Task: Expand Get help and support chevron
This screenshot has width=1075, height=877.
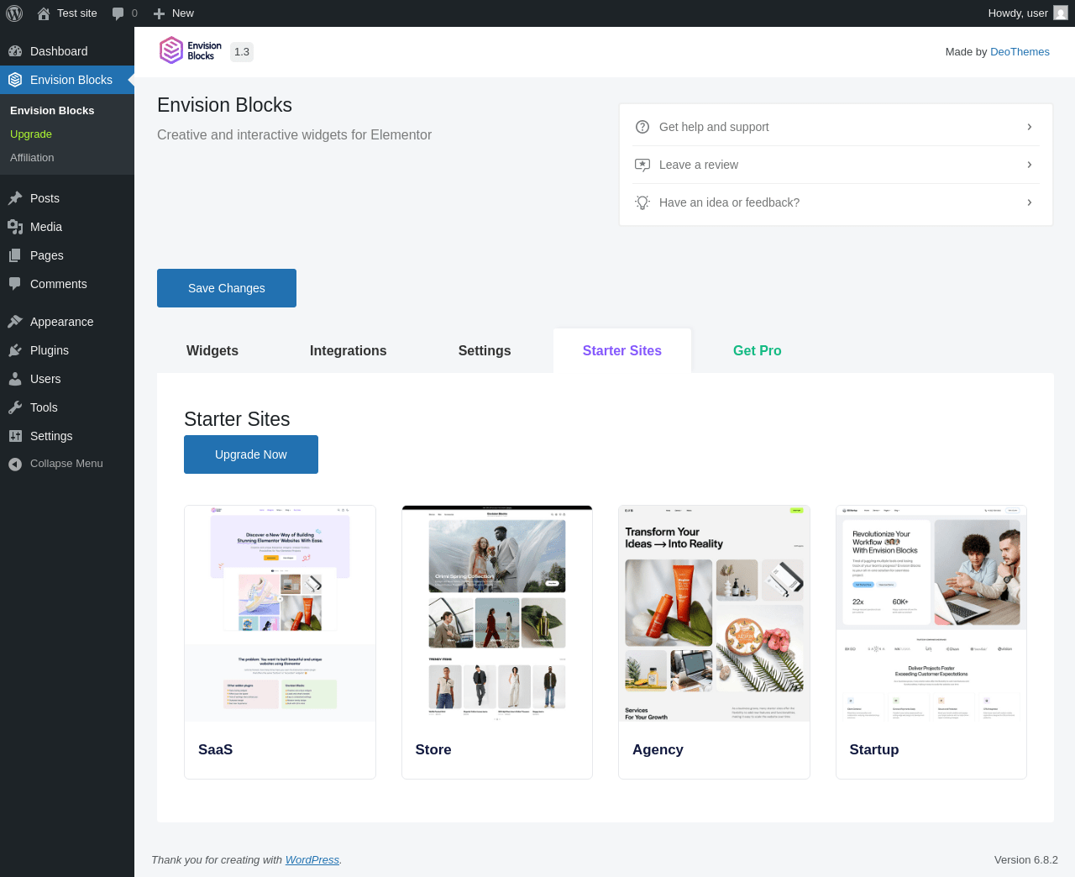Action: click(x=1030, y=127)
